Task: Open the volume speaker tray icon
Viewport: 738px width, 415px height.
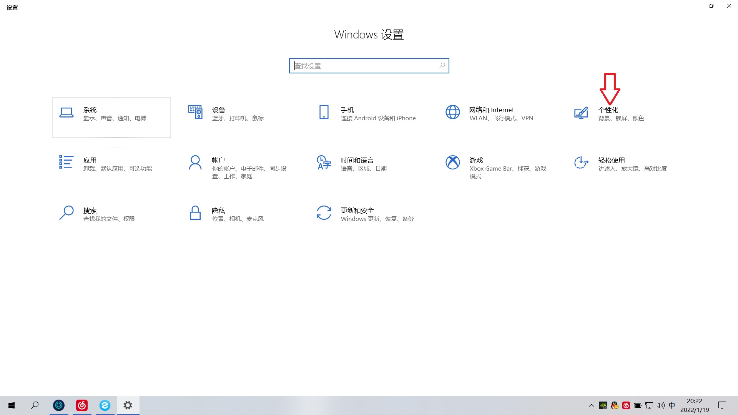Action: (x=661, y=405)
